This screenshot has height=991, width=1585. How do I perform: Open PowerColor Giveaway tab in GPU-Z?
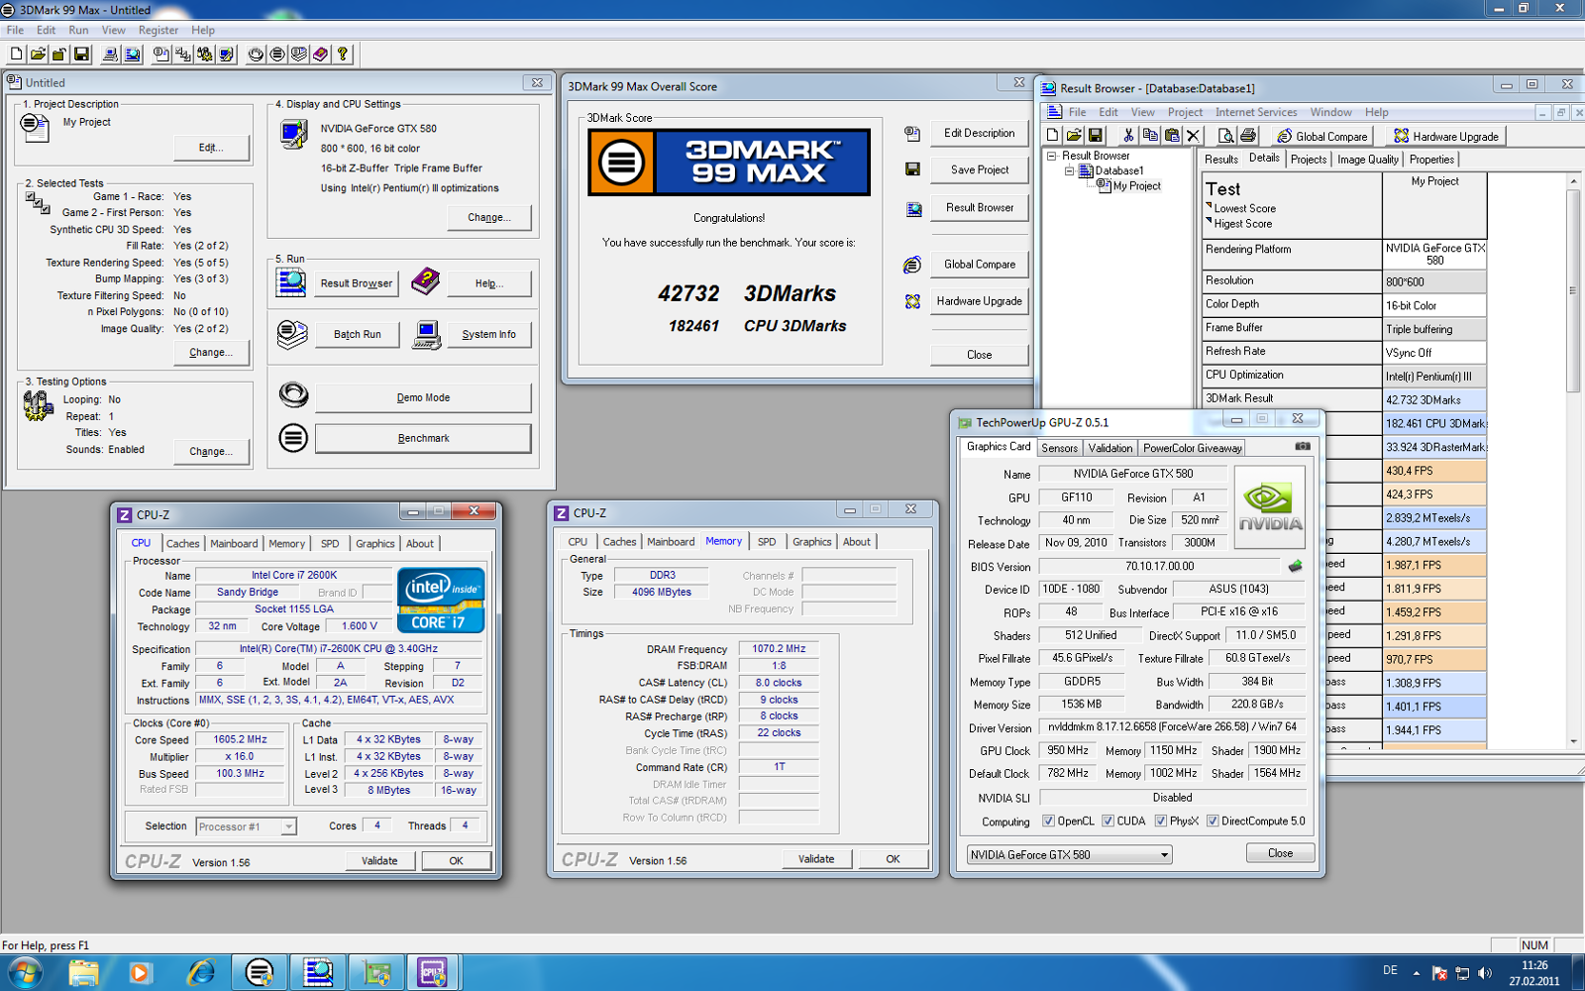pyautogui.click(x=1193, y=448)
